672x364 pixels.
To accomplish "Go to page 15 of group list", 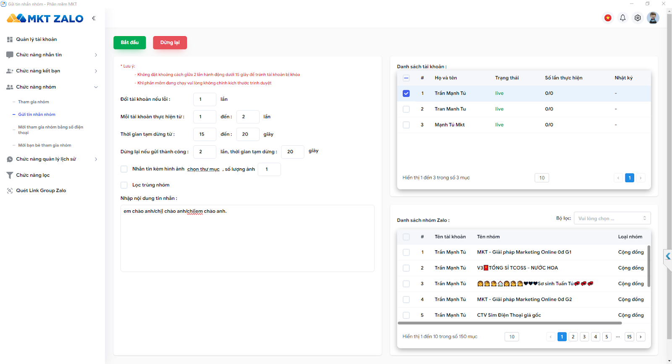I will 629,337.
